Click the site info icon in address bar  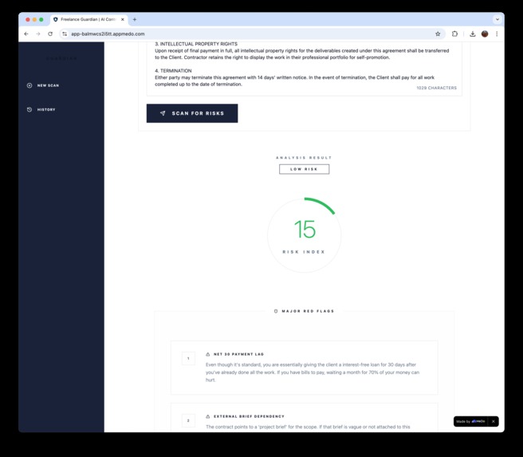click(x=65, y=33)
